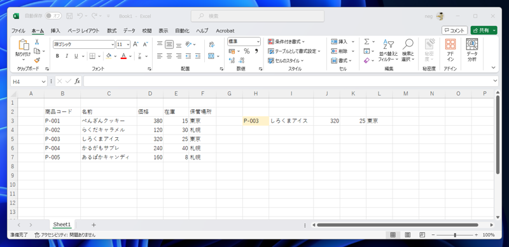Collapse the ribbon using the chevron
The width and height of the screenshot is (509, 247).
[494, 68]
